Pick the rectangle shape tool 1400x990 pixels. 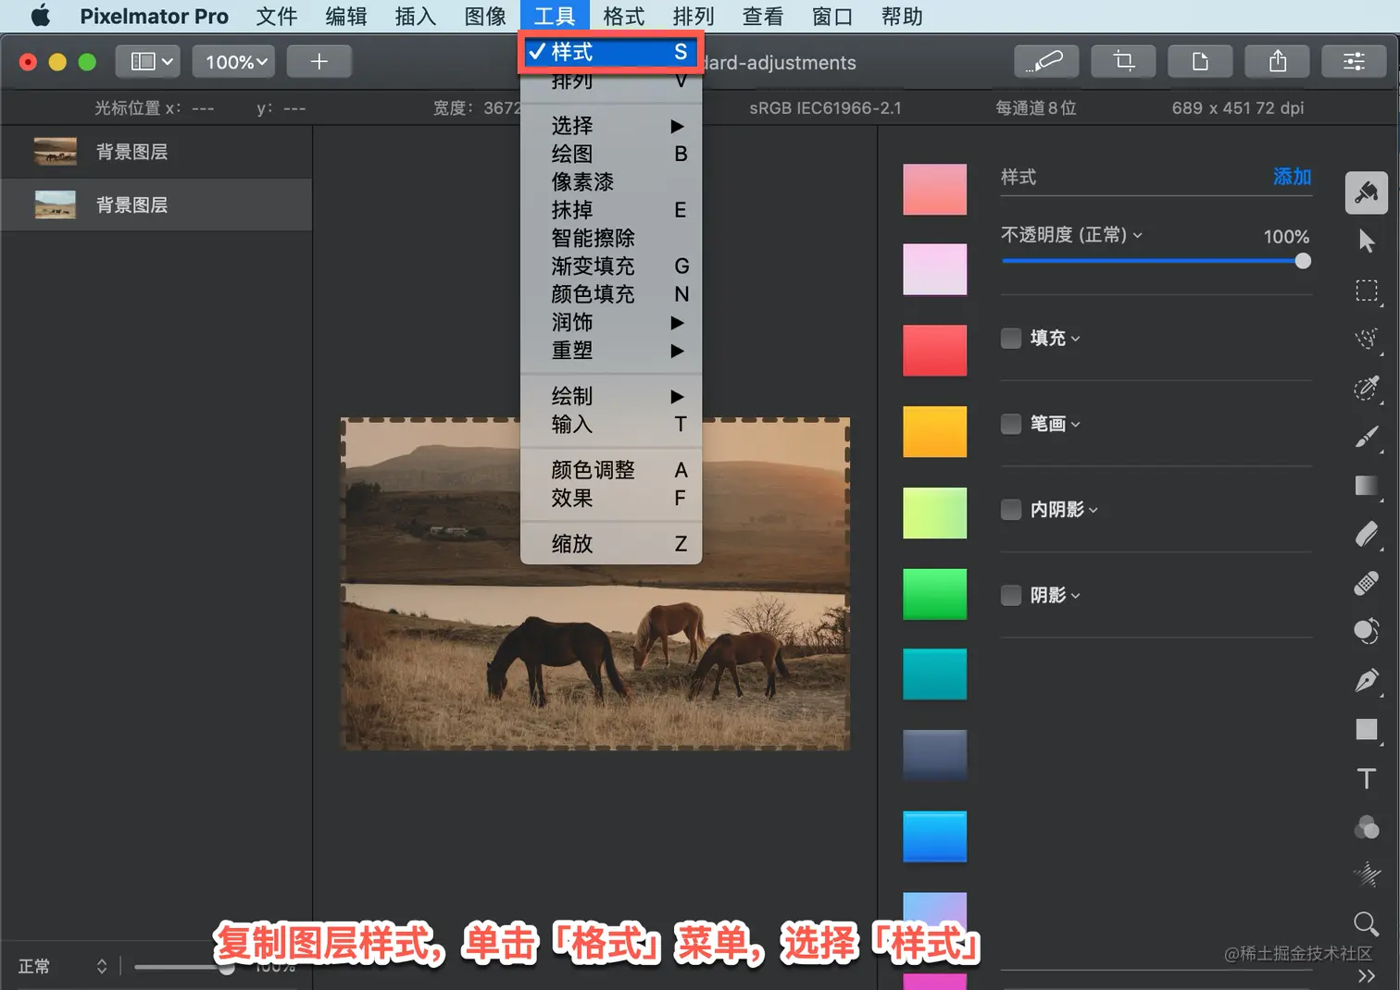(x=1366, y=730)
